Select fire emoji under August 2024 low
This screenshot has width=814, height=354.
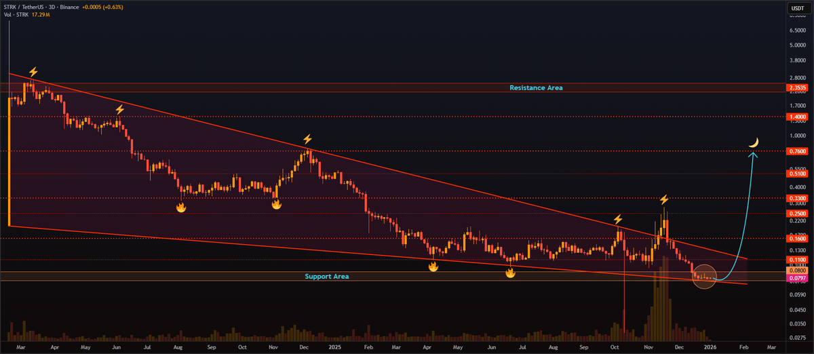coord(181,208)
